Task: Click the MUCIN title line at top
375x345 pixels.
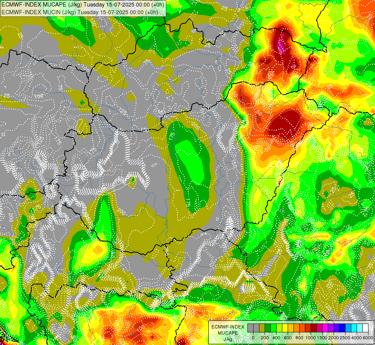Action: tap(80, 12)
